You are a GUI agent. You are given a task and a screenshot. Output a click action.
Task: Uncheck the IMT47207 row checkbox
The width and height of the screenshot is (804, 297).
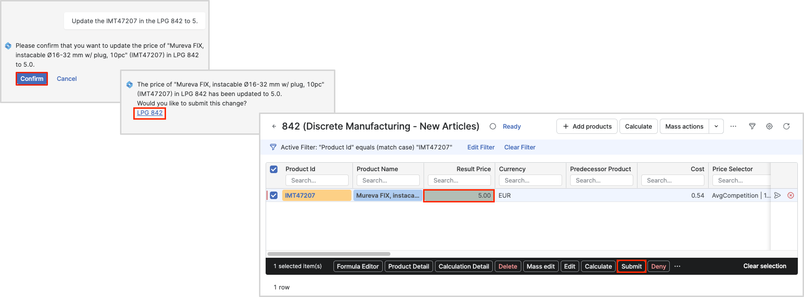click(274, 195)
